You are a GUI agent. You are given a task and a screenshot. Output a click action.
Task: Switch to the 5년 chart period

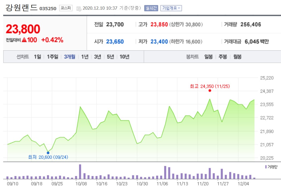(x=110, y=57)
